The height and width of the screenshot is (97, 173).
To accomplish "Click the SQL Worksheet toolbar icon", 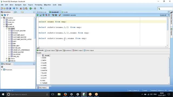I will tap(41, 8).
